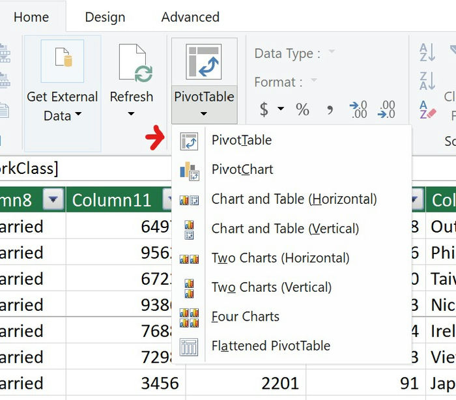The image size is (456, 400).
Task: Click Chart and Table Horizontal icon
Action: 190,200
